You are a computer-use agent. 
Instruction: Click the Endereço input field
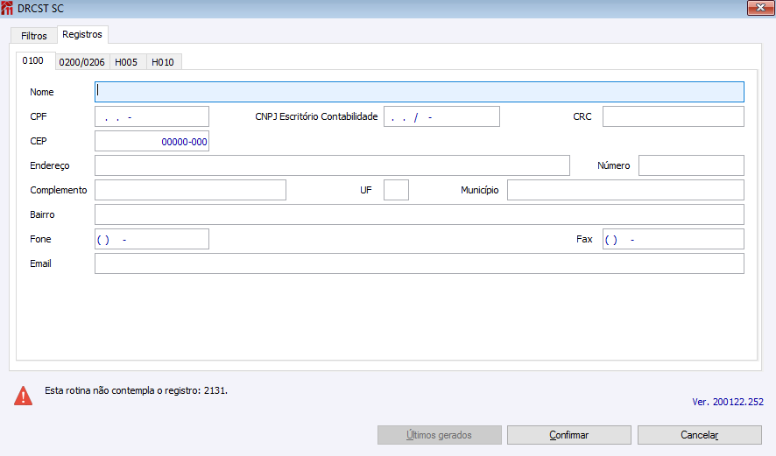click(x=332, y=165)
